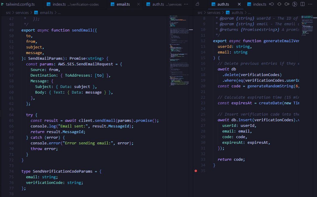Image resolution: width=317 pixels, height=197 pixels.
Task: Click 'Subject' property on line 59
Action: coord(43,86)
